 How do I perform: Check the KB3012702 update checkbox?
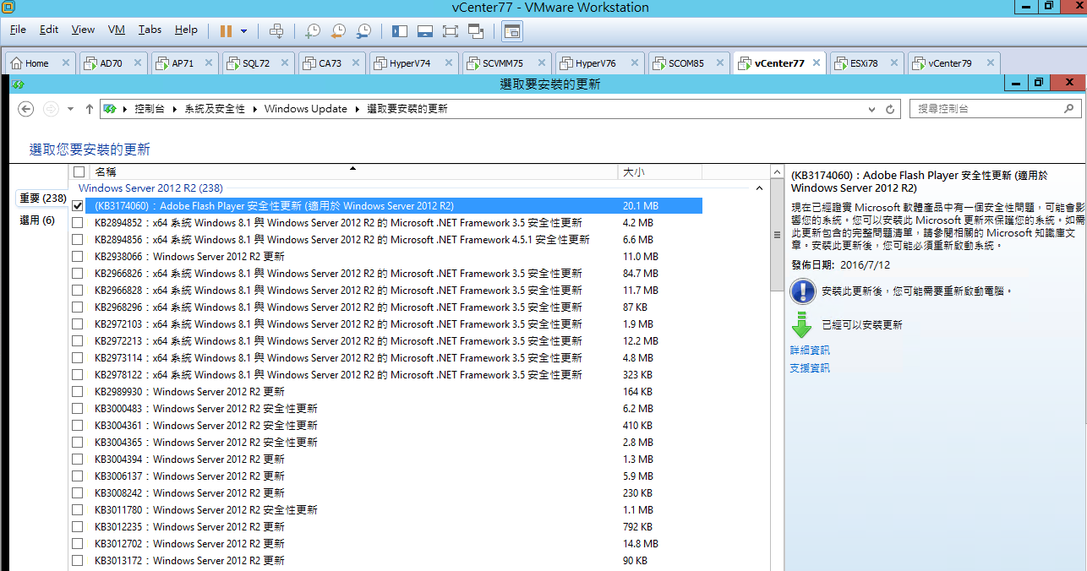coord(78,544)
